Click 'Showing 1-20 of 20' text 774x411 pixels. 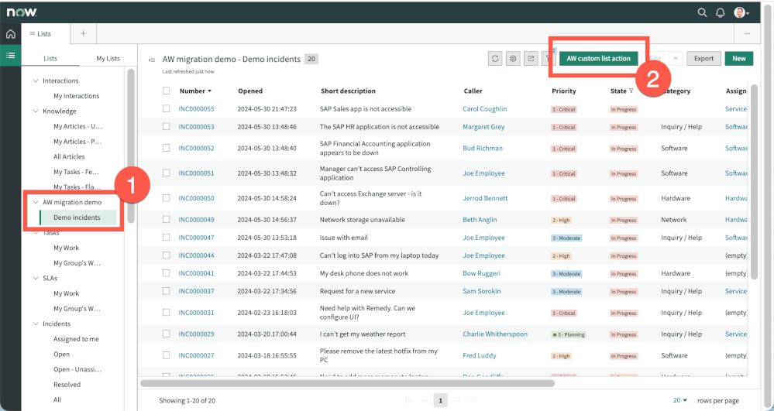coord(187,401)
